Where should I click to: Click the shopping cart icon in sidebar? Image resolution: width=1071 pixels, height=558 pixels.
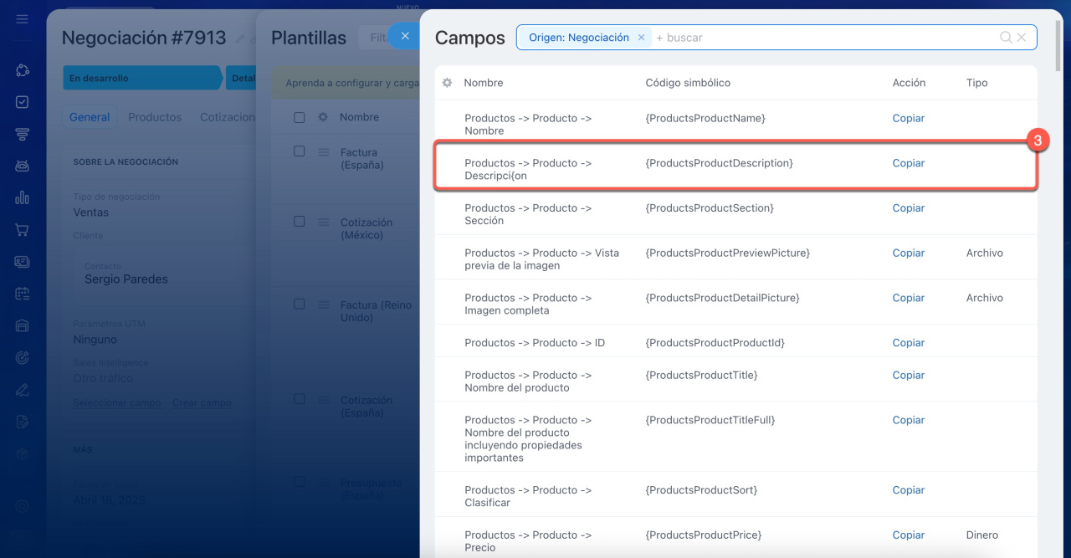click(23, 229)
